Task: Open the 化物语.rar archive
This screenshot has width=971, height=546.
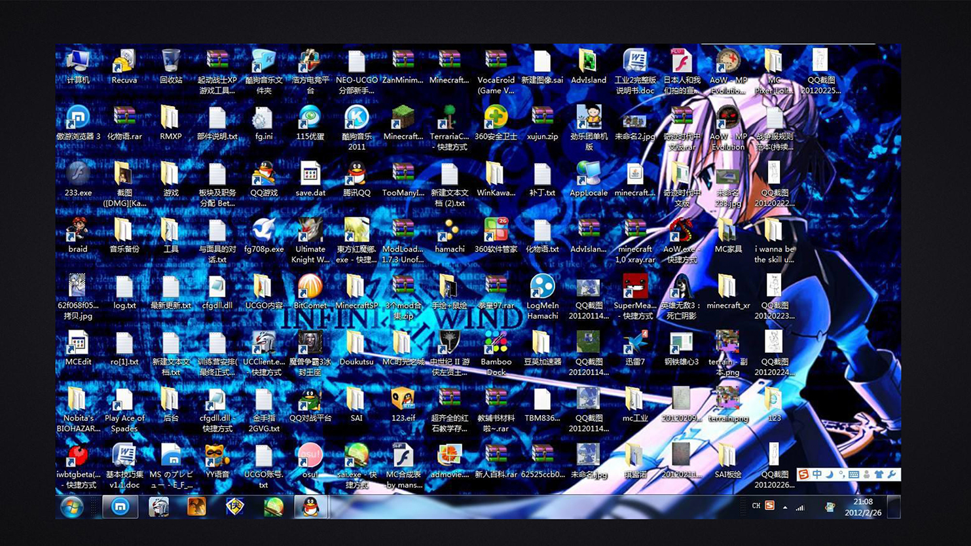Action: (x=124, y=123)
